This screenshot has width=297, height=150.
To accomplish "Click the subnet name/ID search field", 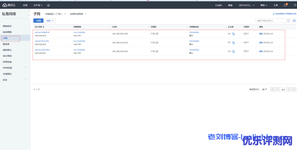I will 271,21.
